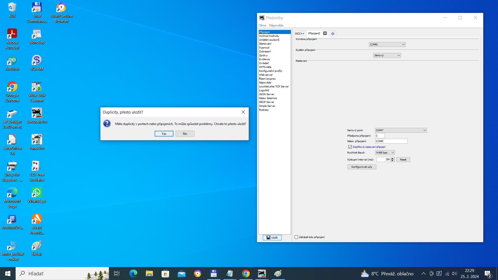Viewport: 498px width, 280px height.
Task: Click the Konfigurovat uzly button
Action: pos(362,167)
